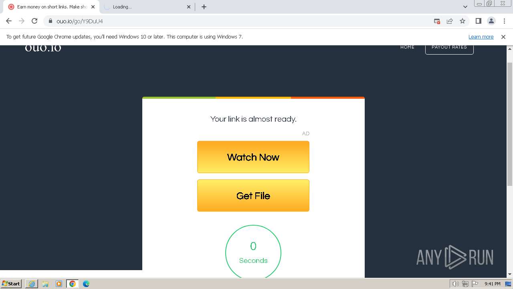Open PAYOUT RATES page
The image size is (513, 289).
449,48
